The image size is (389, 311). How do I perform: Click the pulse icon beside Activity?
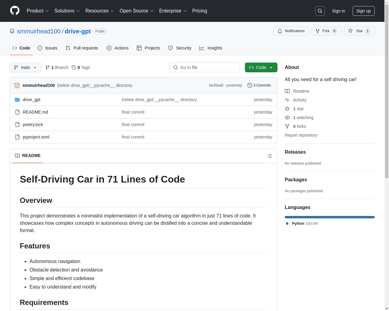pyautogui.click(x=287, y=100)
